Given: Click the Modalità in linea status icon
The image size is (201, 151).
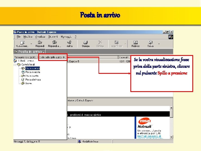Looking at the screenshot, I should tap(79, 141).
